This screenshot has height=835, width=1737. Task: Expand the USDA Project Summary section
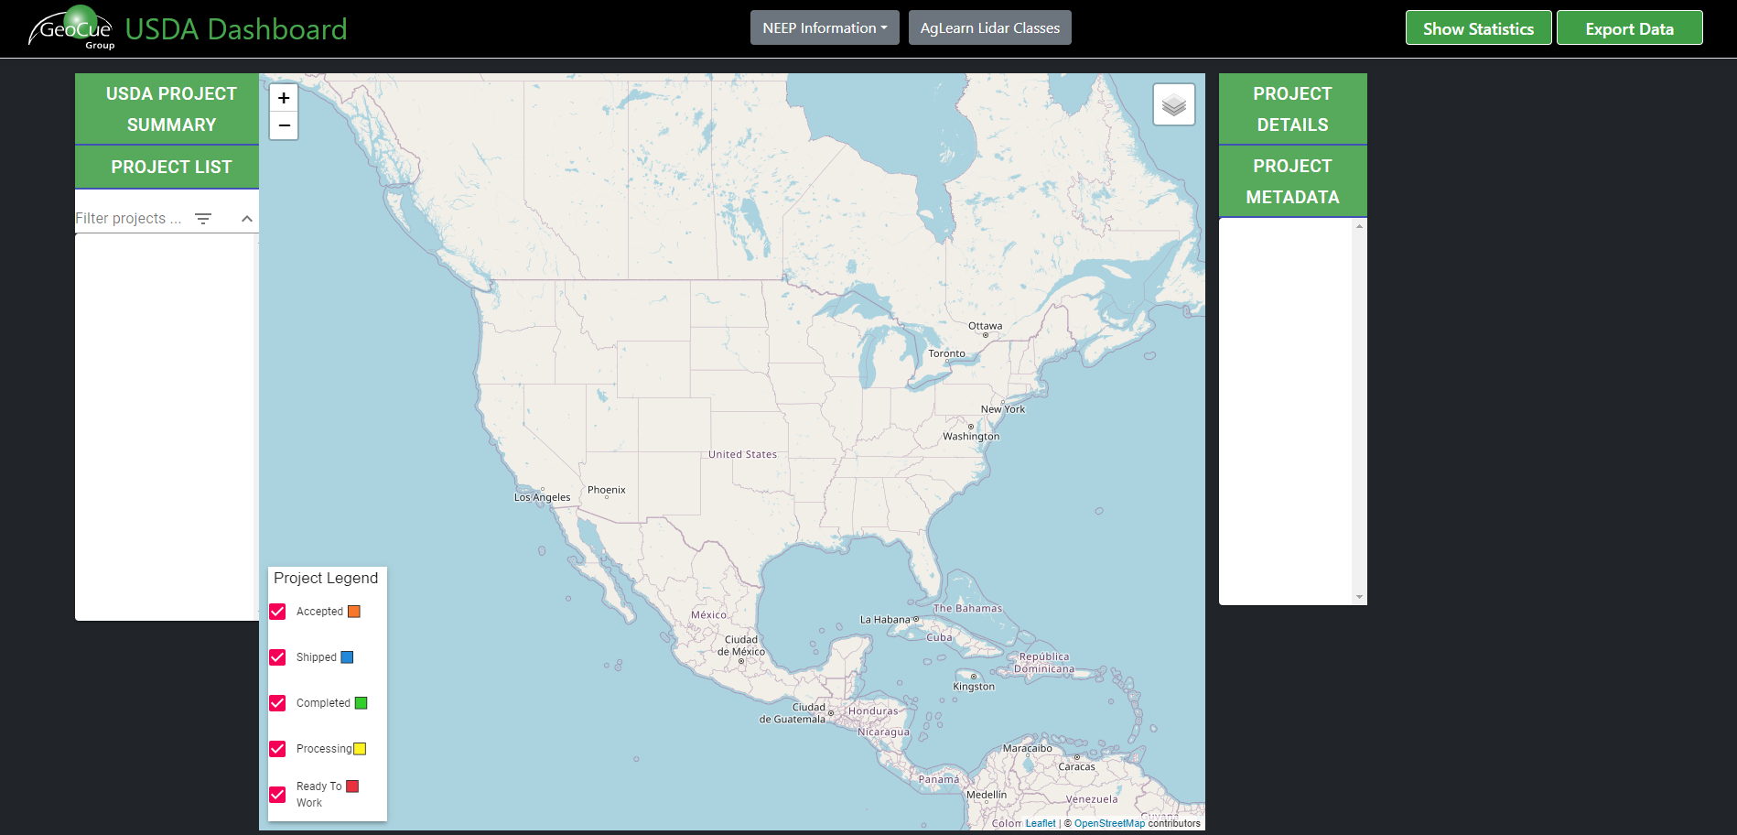(170, 108)
